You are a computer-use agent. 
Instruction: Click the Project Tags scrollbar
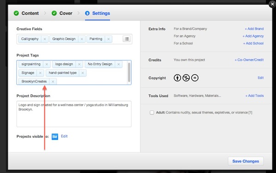click(129, 73)
